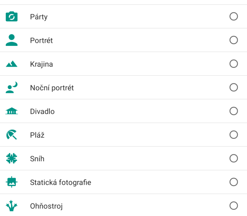Tap the Ohňostroj scene mode label
Image resolution: width=247 pixels, height=216 pixels.
[x=46, y=206]
